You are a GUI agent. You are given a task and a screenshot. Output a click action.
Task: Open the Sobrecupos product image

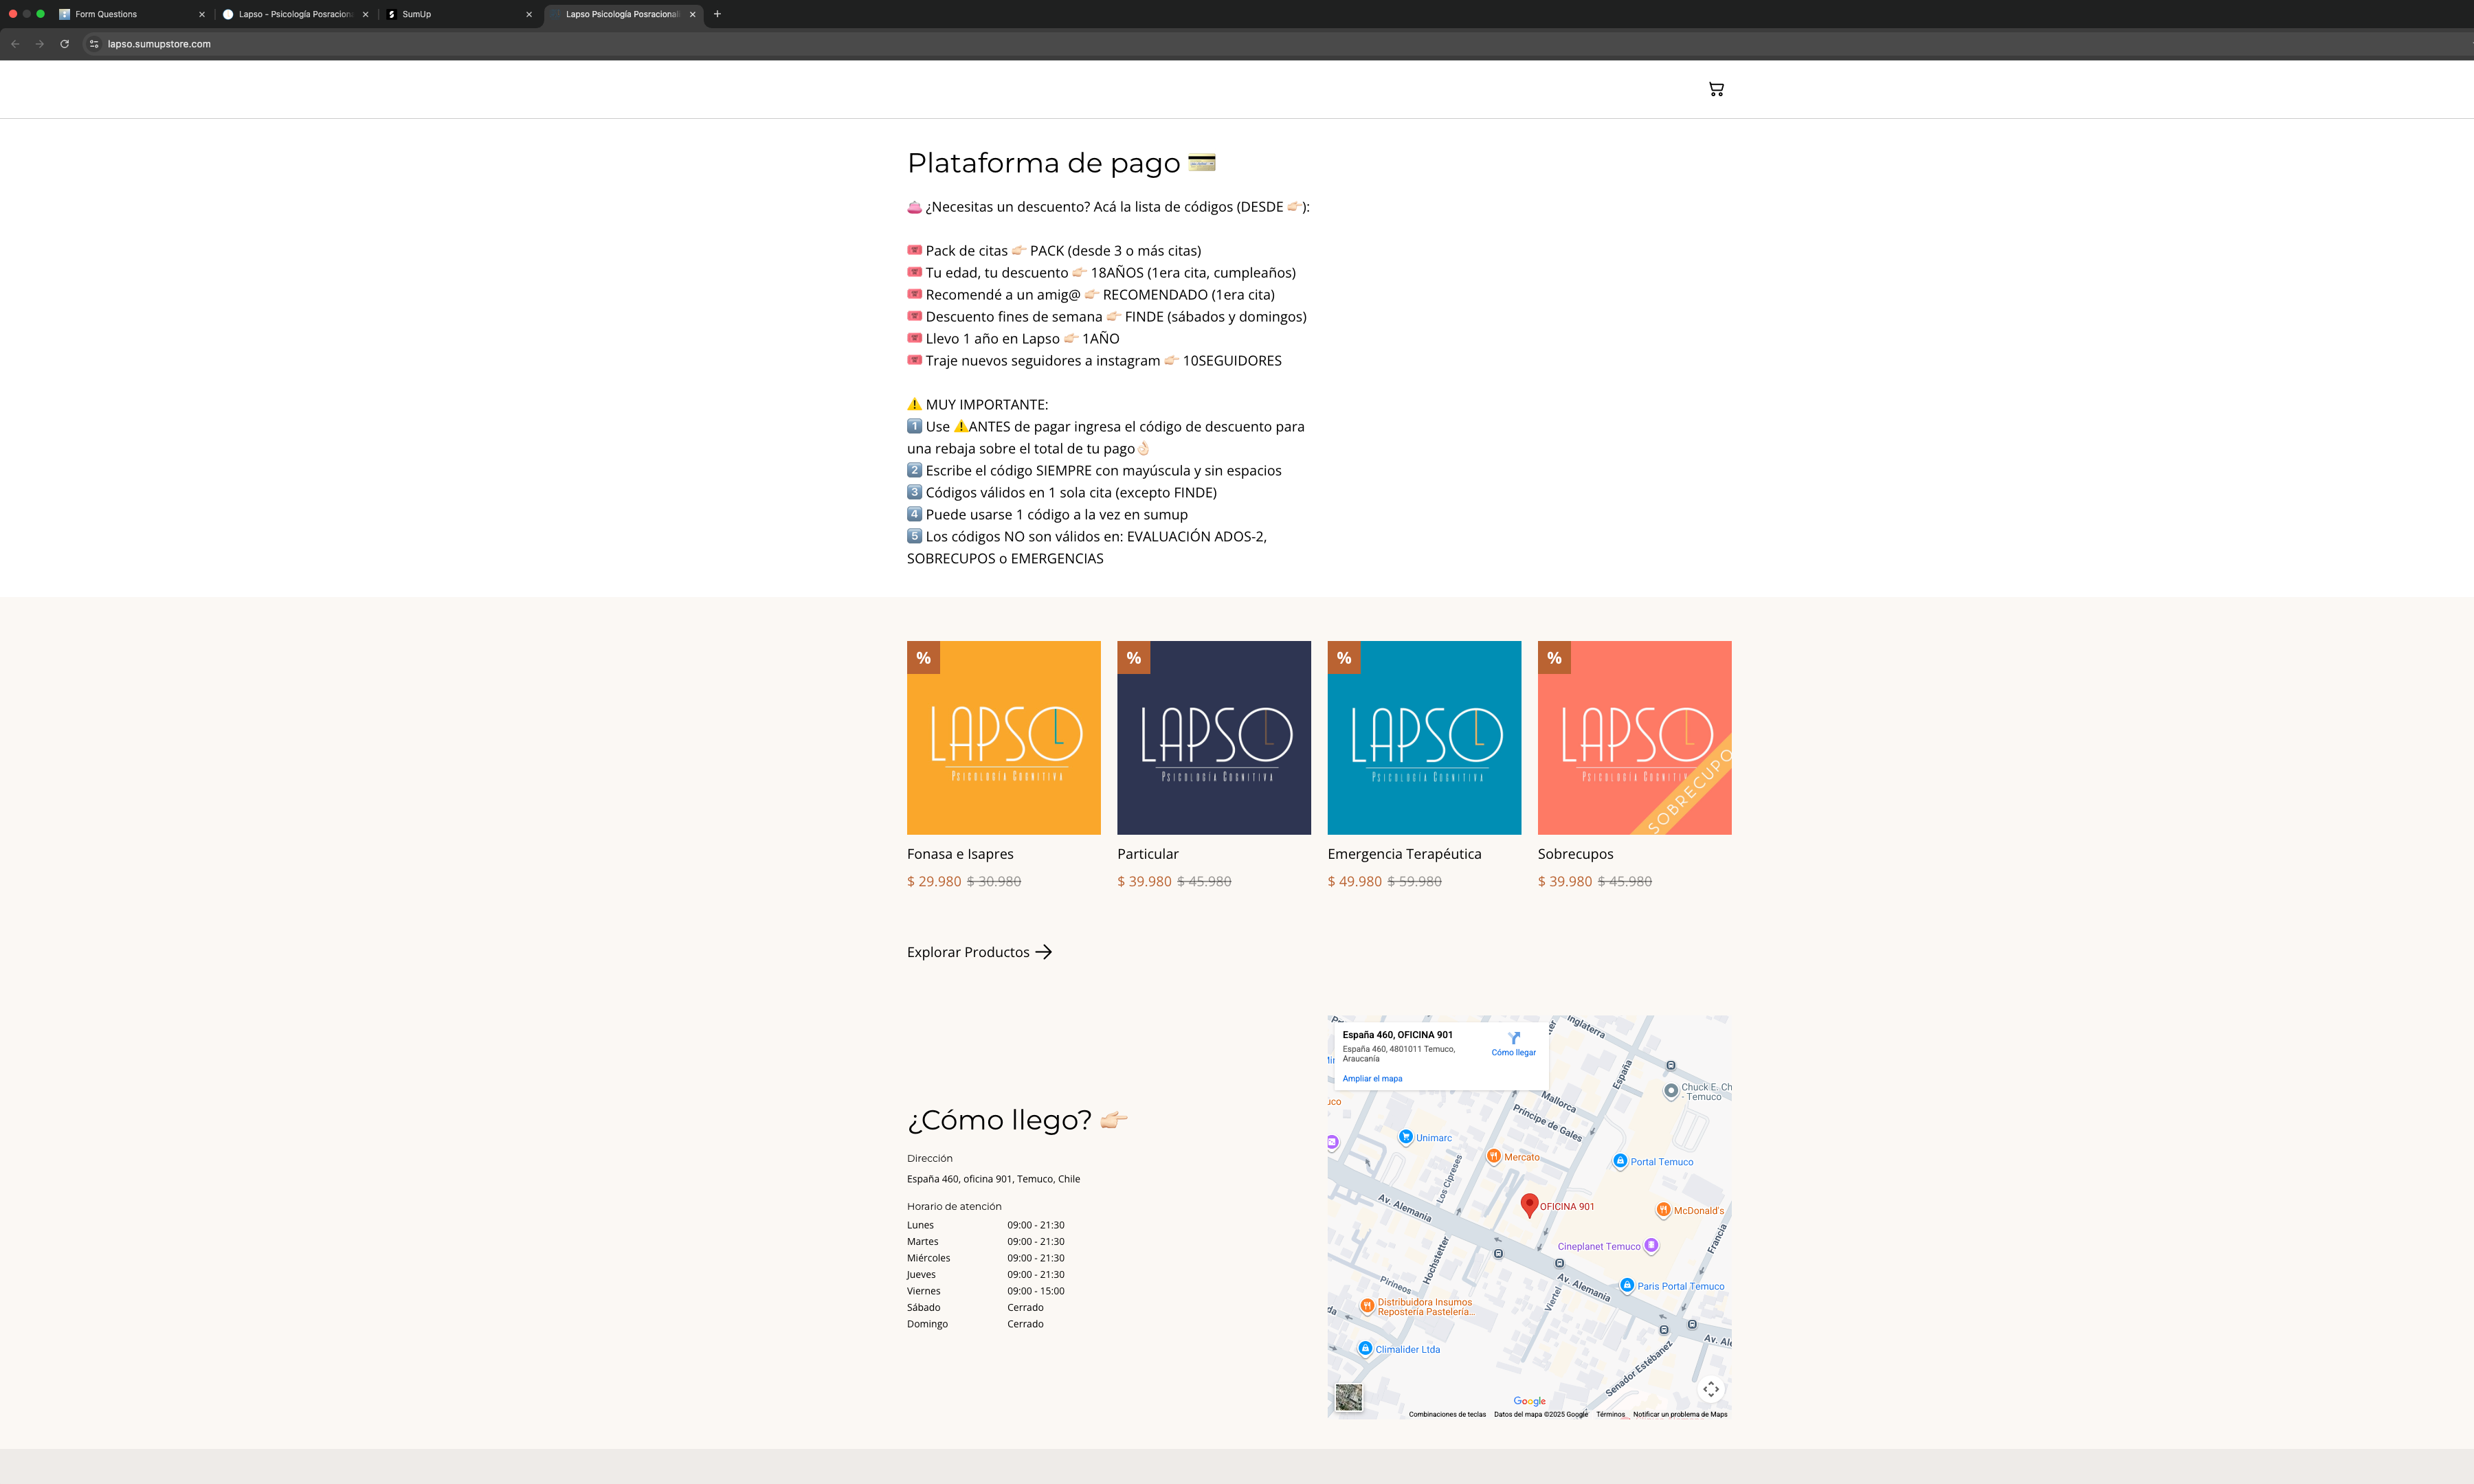pyautogui.click(x=1634, y=738)
